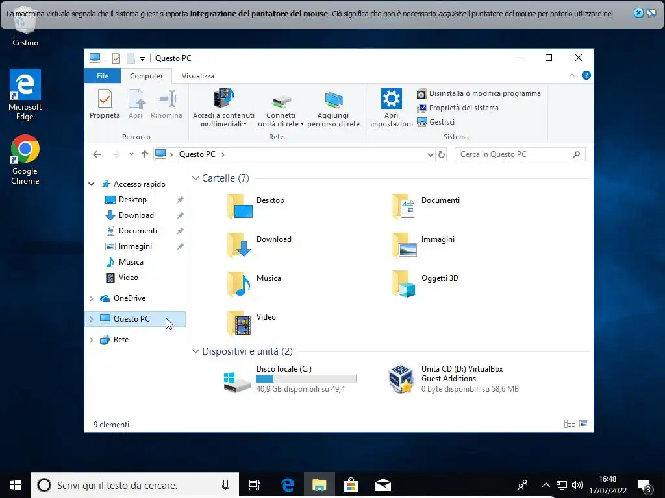Viewport: 665px width, 498px height.
Task: Open the volume control in tray
Action: coord(577,485)
